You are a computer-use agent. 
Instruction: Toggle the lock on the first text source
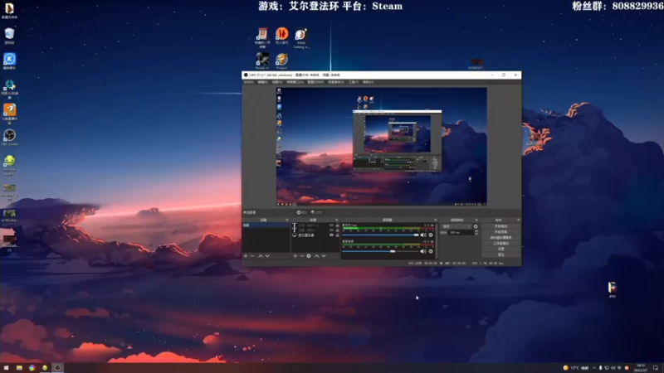tap(338, 225)
